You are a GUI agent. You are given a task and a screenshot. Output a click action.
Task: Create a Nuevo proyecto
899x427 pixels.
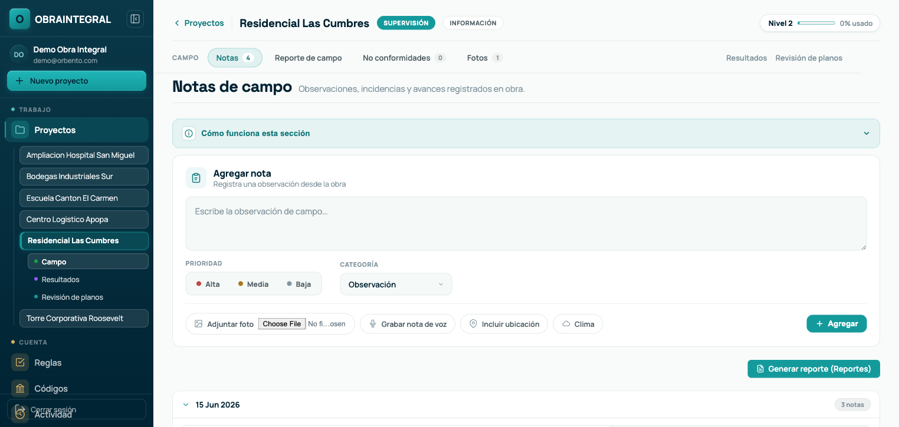click(77, 81)
